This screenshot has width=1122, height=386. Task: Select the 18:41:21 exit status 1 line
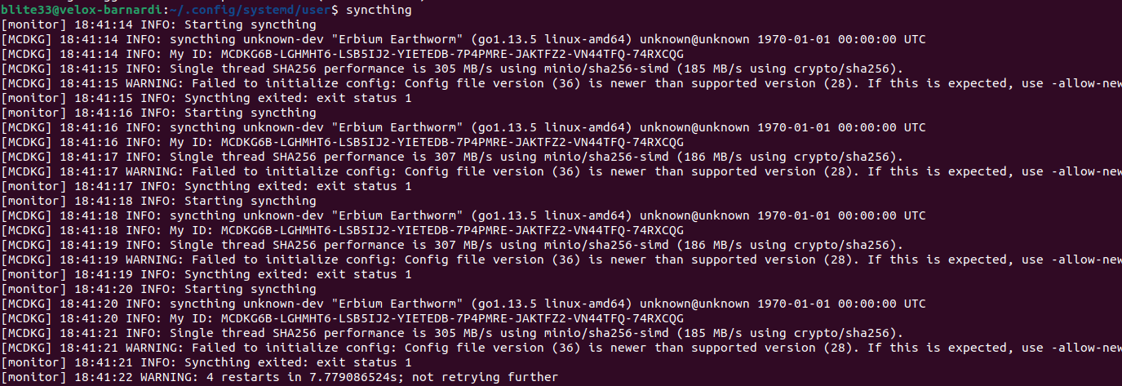[x=206, y=362]
